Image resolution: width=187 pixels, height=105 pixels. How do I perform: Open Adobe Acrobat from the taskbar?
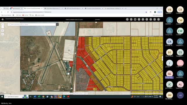click(x=68, y=97)
